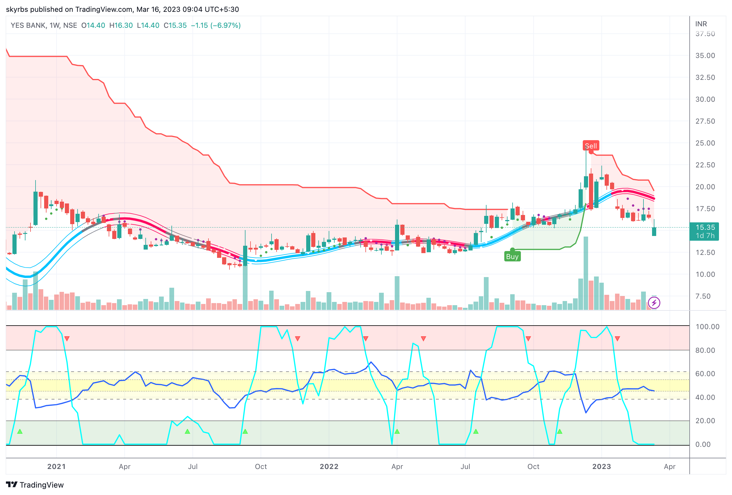The image size is (732, 495).
Task: Click the 25.00 price axis label
Action: pyautogui.click(x=705, y=143)
